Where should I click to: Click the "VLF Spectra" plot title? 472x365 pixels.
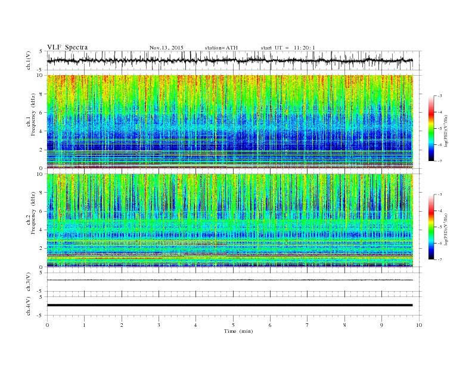coord(67,47)
